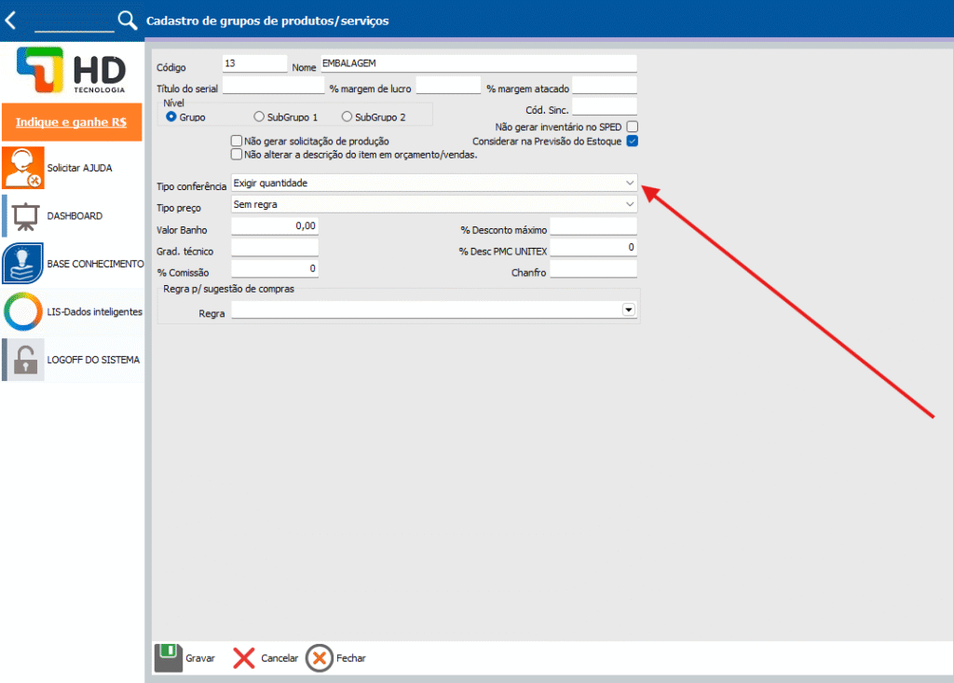Click the LIS-Dados inteligentes colored ring icon
Image resolution: width=954 pixels, height=683 pixels.
click(x=23, y=311)
